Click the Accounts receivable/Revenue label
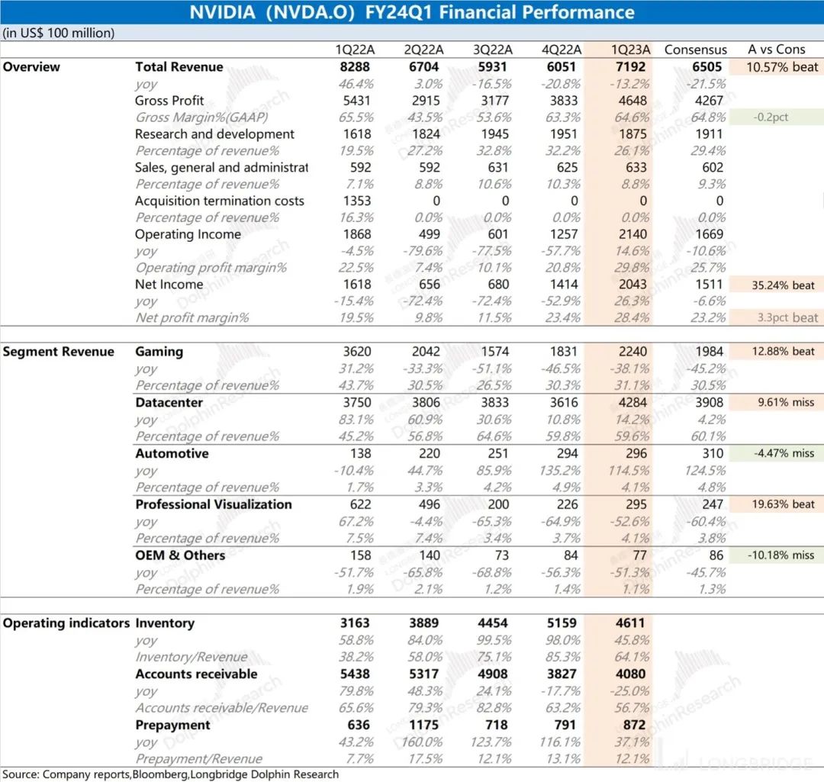Image resolution: width=824 pixels, height=782 pixels. [222, 708]
